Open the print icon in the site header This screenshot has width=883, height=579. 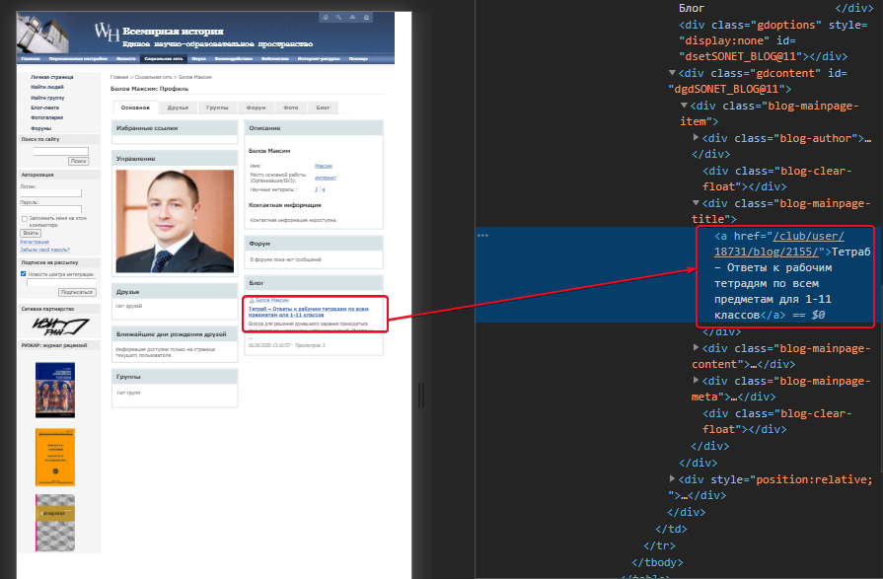366,18
